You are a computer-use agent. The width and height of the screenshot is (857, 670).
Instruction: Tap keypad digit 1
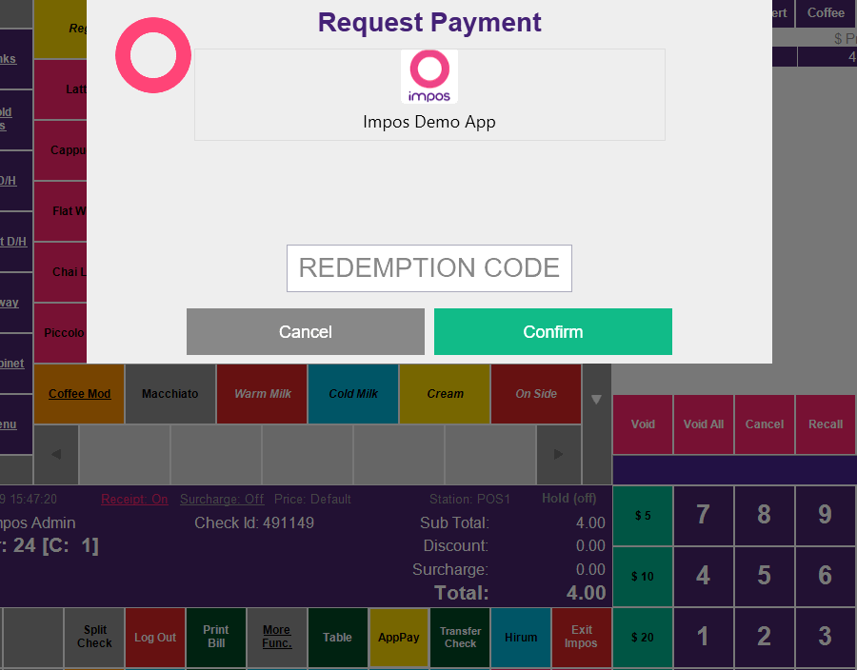[x=704, y=638]
